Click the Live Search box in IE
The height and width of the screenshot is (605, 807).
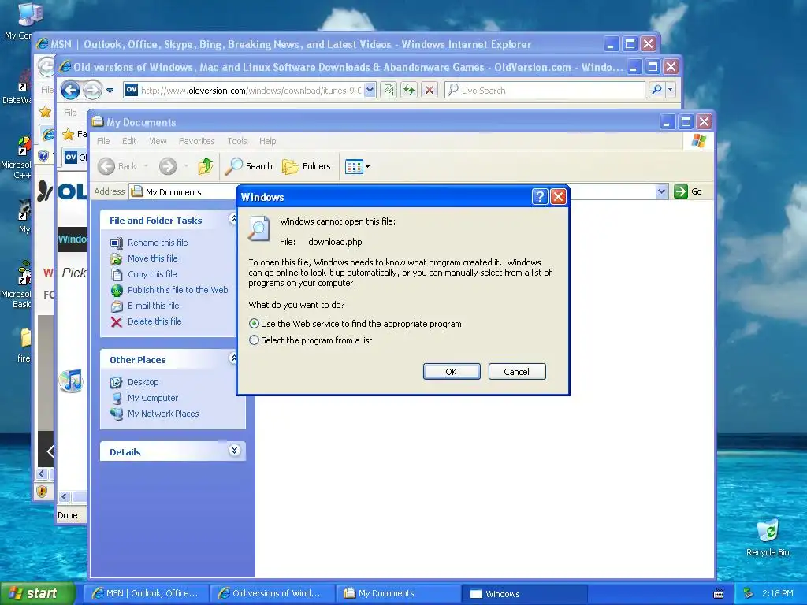pyautogui.click(x=545, y=91)
